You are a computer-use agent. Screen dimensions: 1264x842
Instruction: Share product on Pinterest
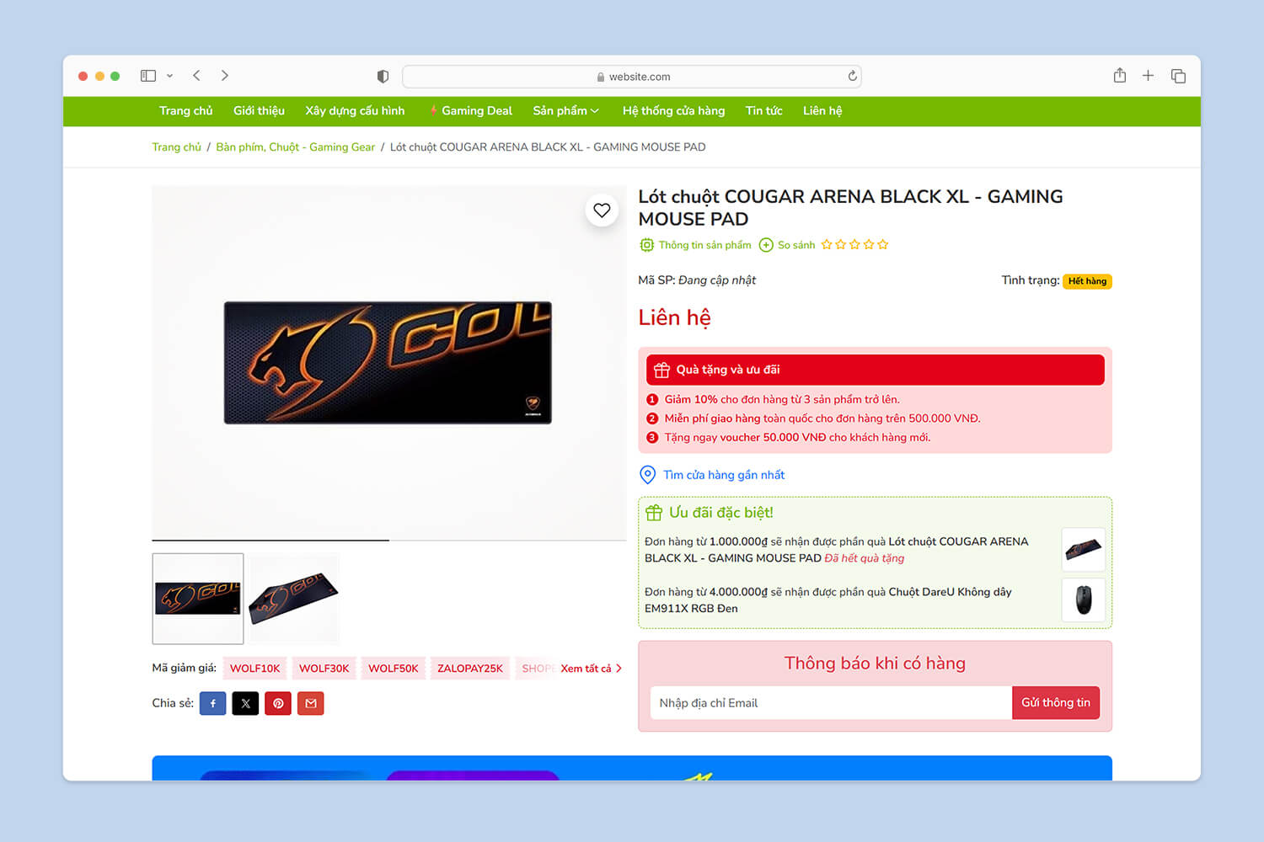tap(278, 703)
